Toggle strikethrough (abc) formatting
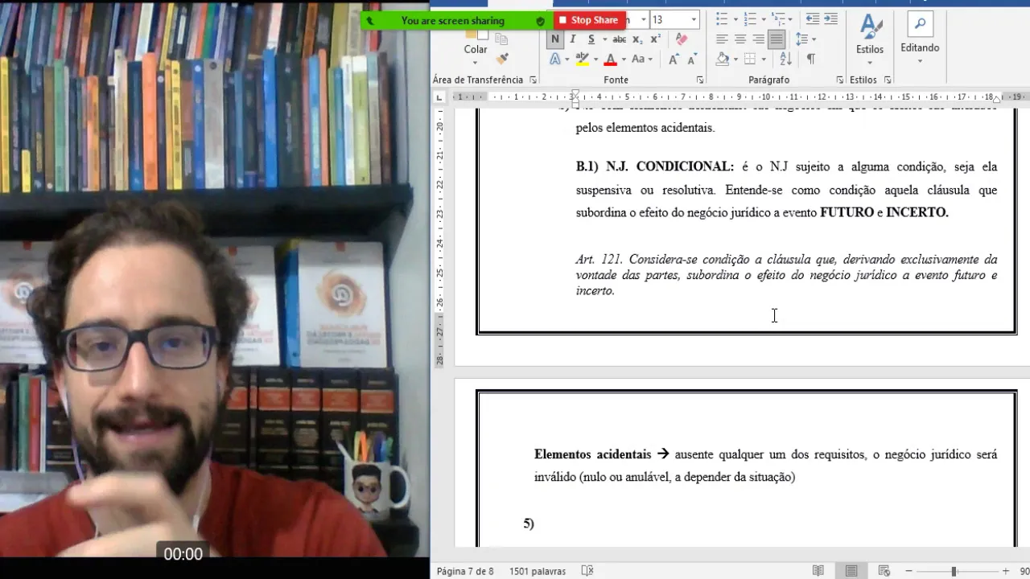1030x579 pixels. 619,39
